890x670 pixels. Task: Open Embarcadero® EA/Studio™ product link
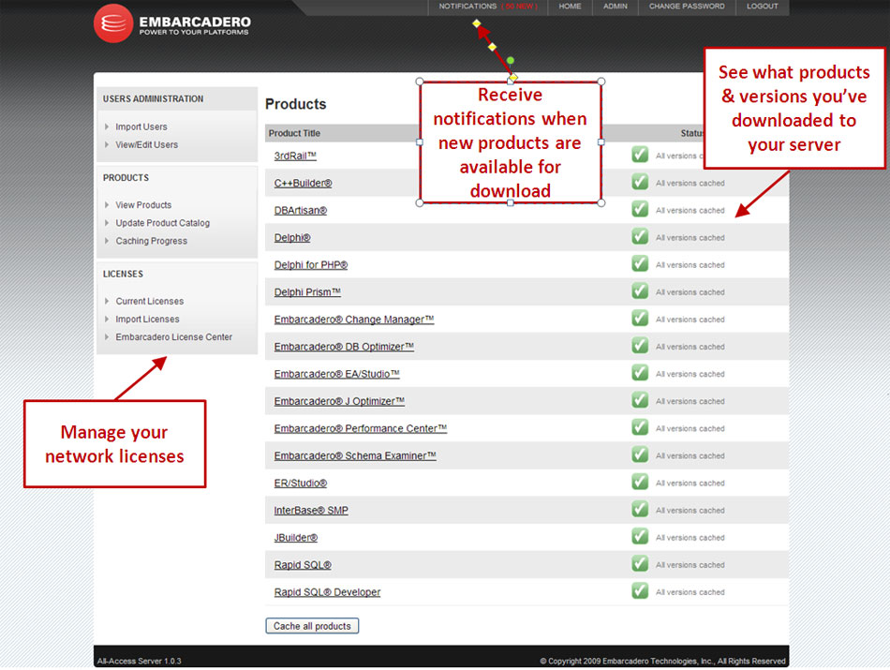337,374
